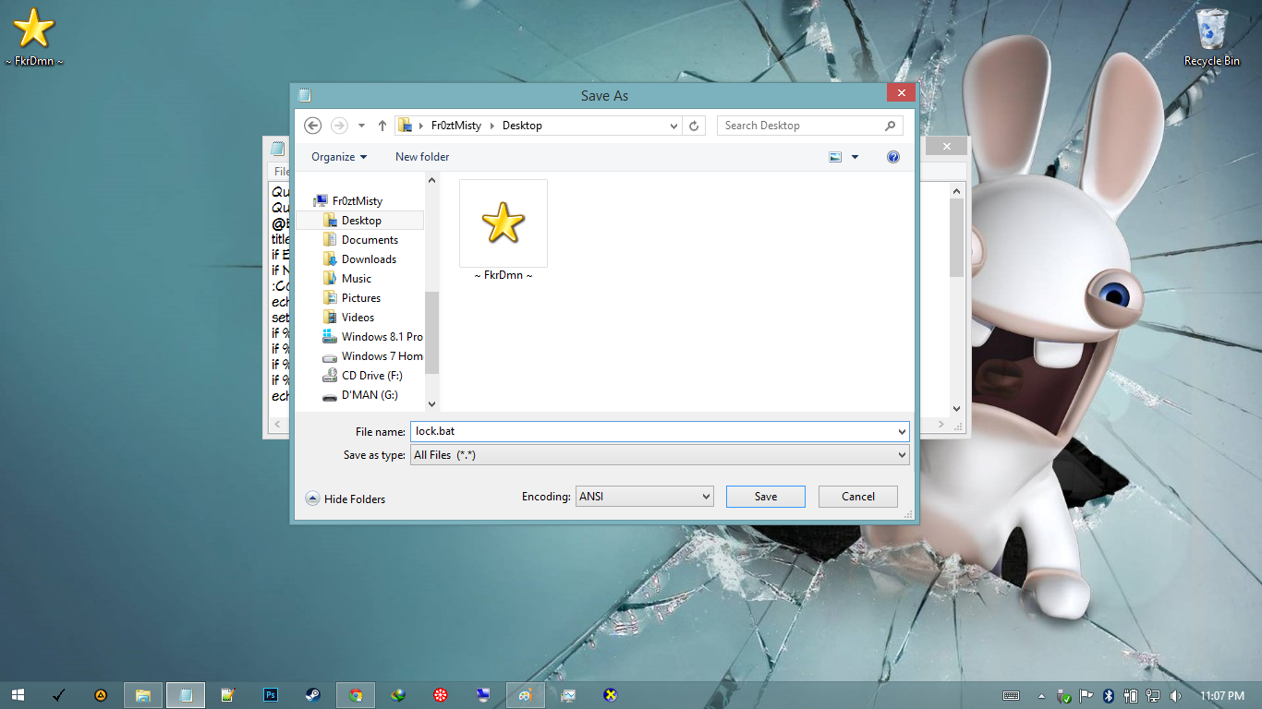Open Google Chrome from the taskbar
The width and height of the screenshot is (1262, 709).
click(357, 695)
